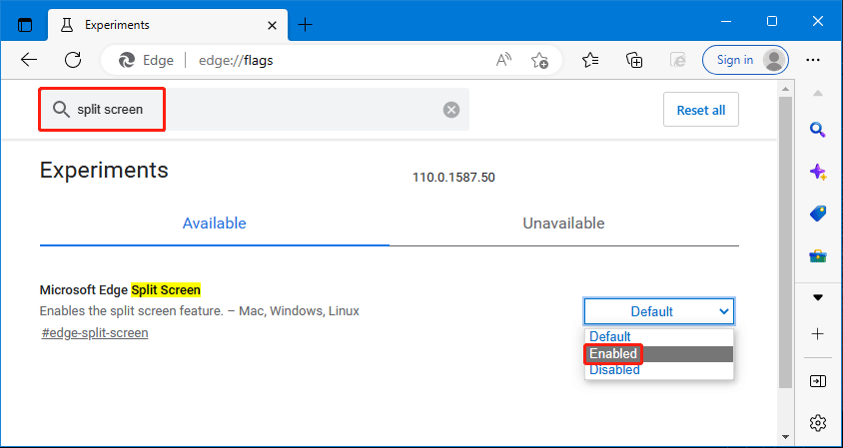Maximize the Edge window
This screenshot has height=448, width=843.
(772, 21)
